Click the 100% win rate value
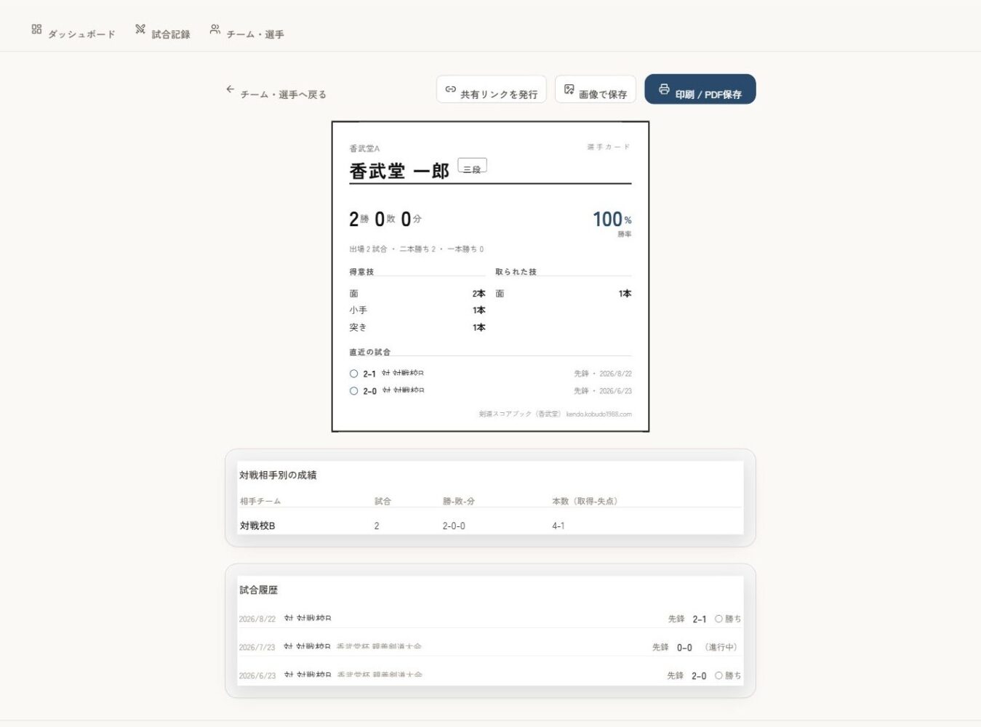Screen dimensions: 981x727 tap(612, 219)
